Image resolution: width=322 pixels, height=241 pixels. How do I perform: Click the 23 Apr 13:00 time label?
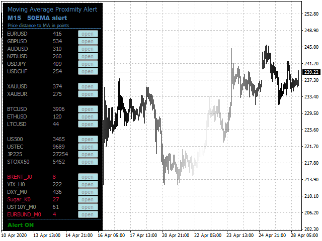pos(240,235)
